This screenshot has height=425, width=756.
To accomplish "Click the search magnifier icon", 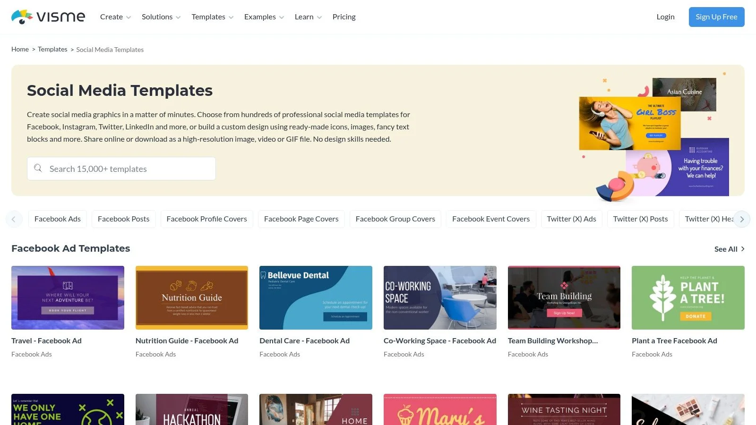I will [38, 168].
